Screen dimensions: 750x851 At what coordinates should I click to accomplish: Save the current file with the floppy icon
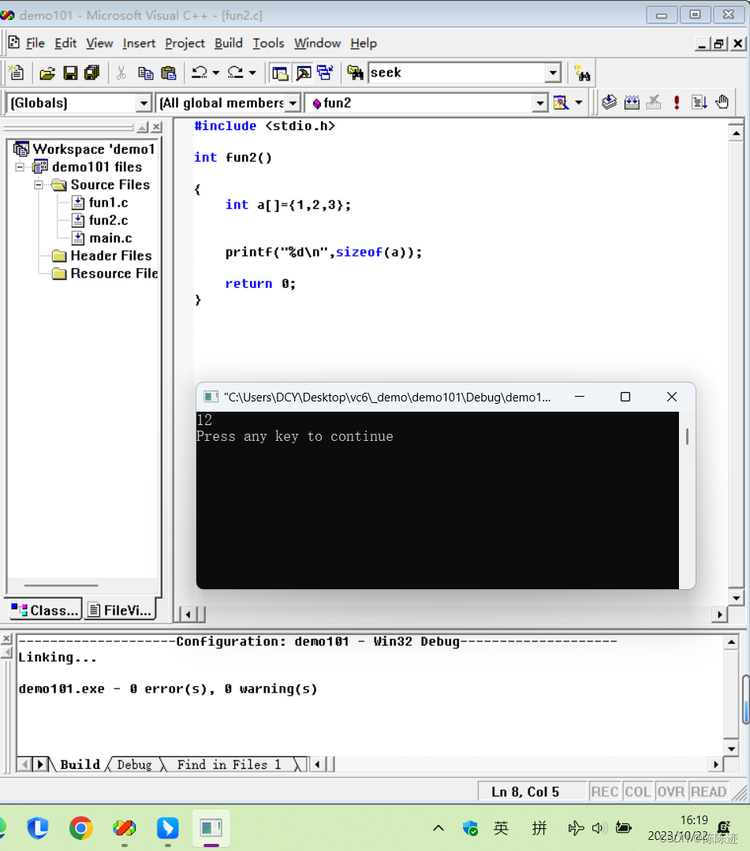click(x=70, y=73)
